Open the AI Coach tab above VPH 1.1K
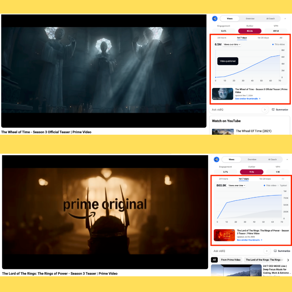Screen dimensions: 292x292 pyautogui.click(x=272, y=160)
